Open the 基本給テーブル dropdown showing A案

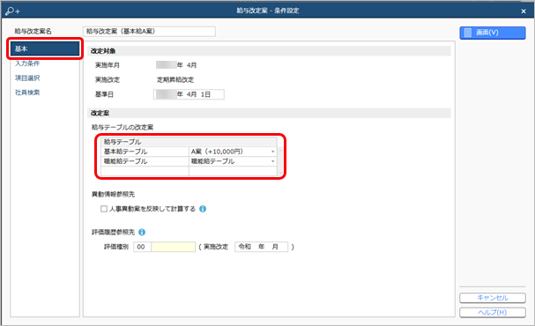coord(272,152)
